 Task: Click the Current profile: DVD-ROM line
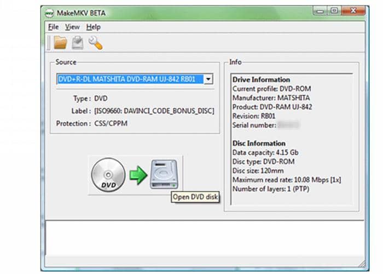coord(271,89)
